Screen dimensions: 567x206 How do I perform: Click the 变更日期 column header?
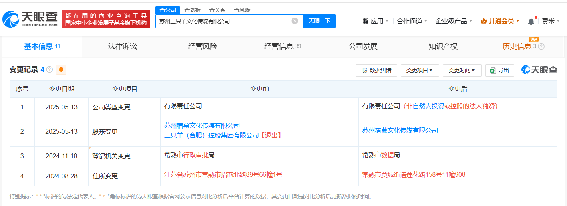point(62,89)
